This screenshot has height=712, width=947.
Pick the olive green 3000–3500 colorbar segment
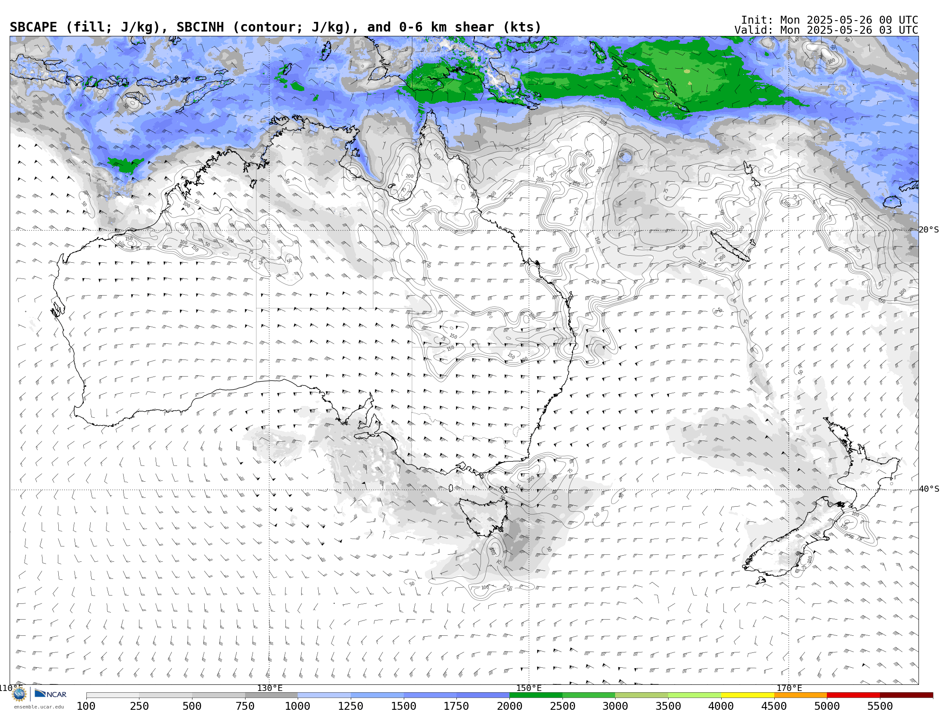[x=641, y=695]
